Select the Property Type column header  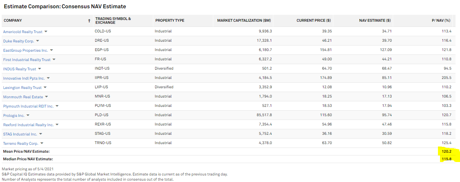pyautogui.click(x=170, y=21)
